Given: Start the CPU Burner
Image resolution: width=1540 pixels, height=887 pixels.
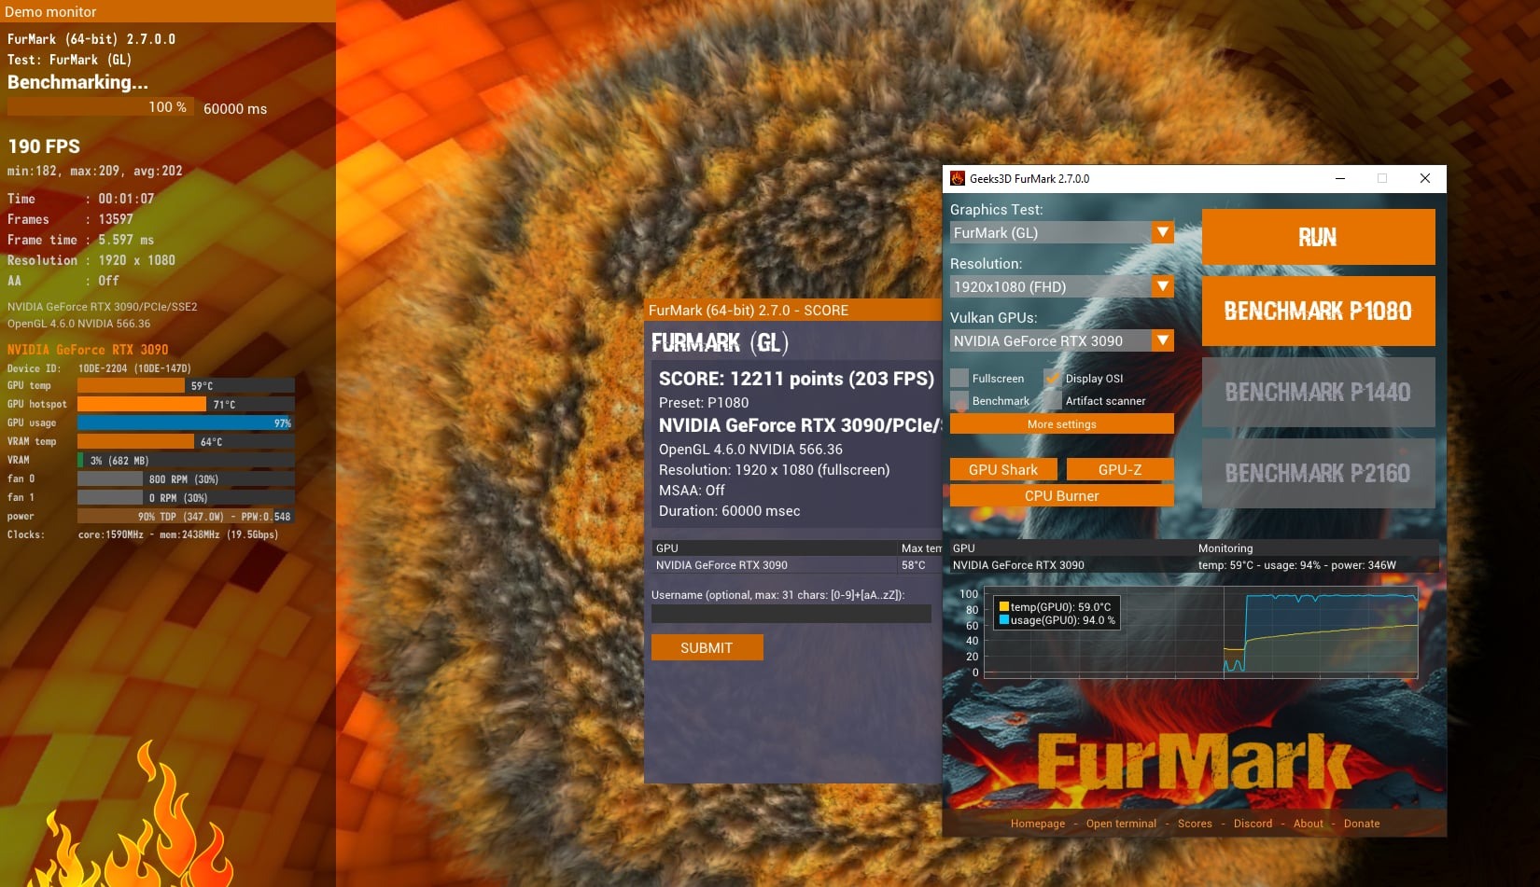Looking at the screenshot, I should [x=1062, y=495].
